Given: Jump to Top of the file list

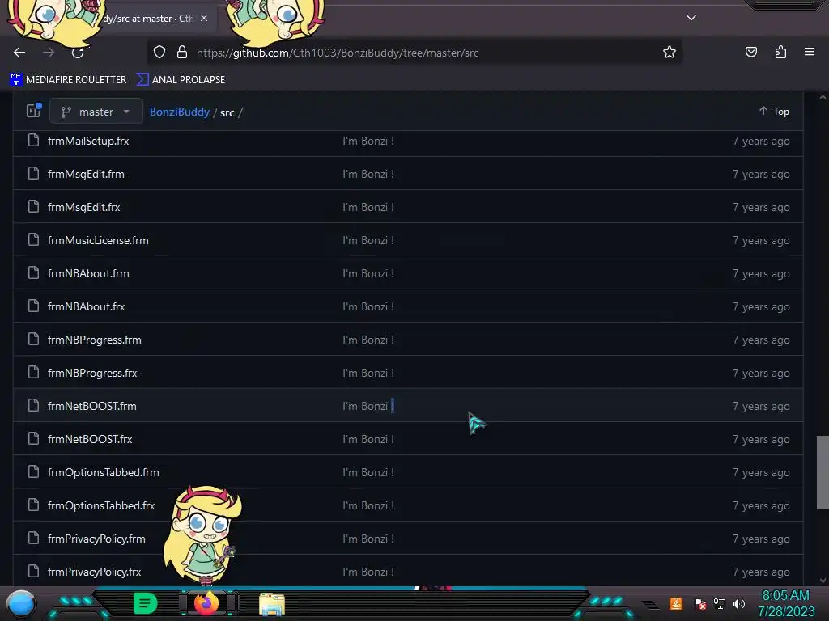Looking at the screenshot, I should (775, 111).
